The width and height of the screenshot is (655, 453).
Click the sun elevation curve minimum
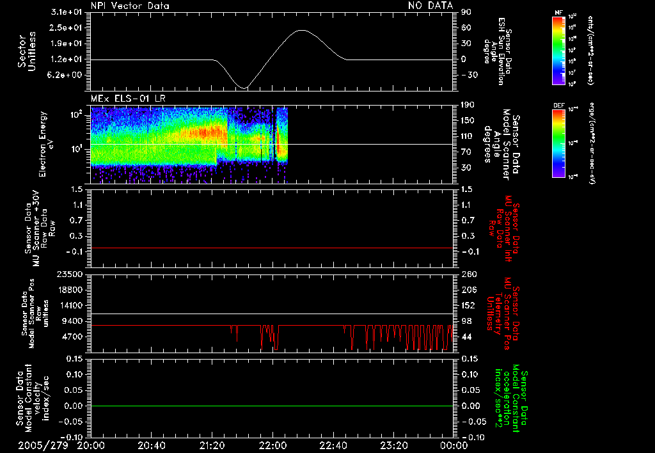244,88
